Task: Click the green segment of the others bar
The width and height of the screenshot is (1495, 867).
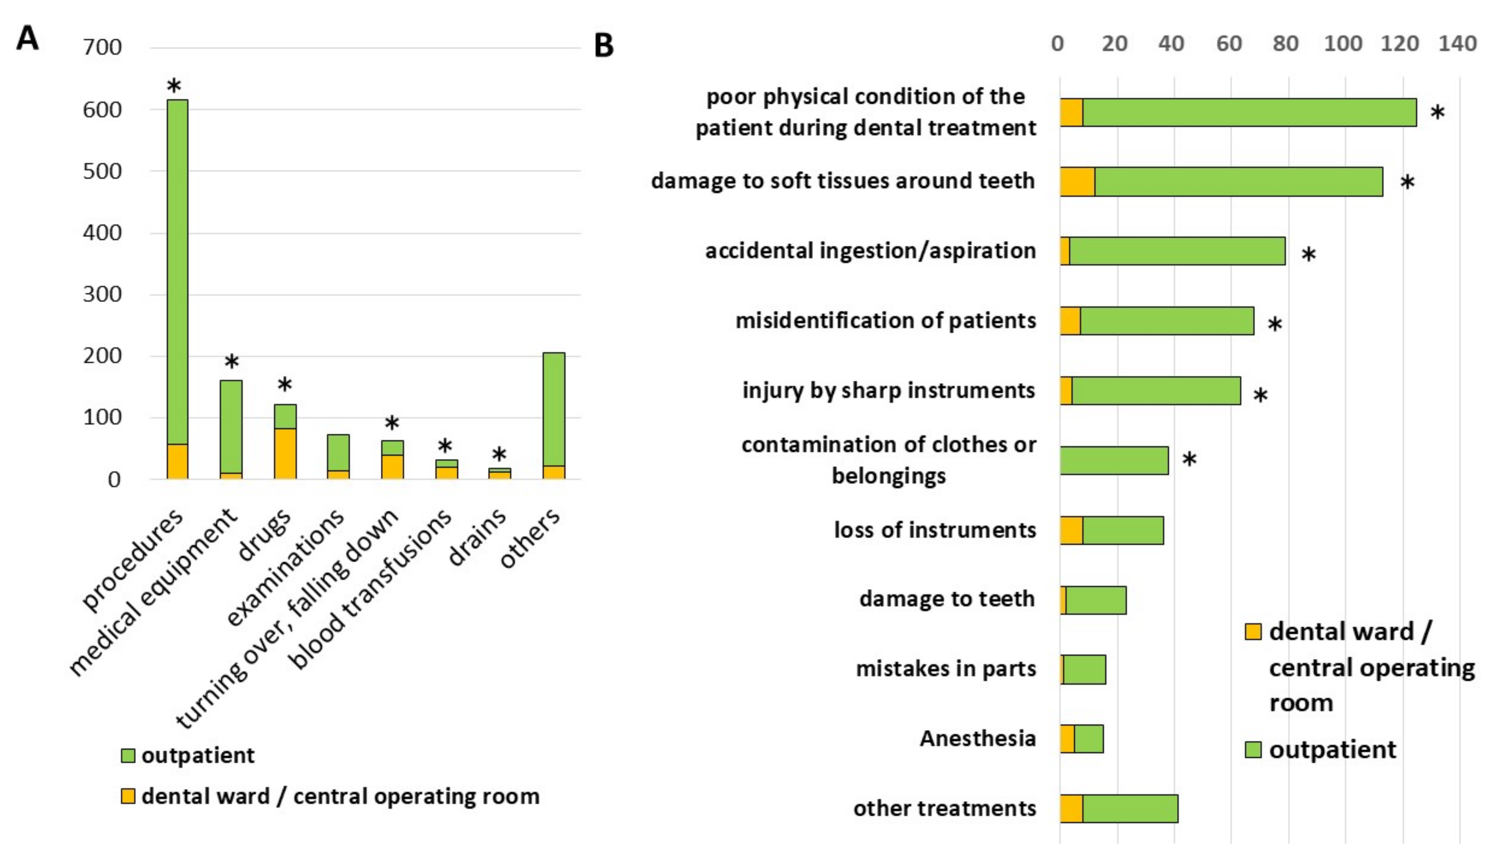Action: [553, 409]
